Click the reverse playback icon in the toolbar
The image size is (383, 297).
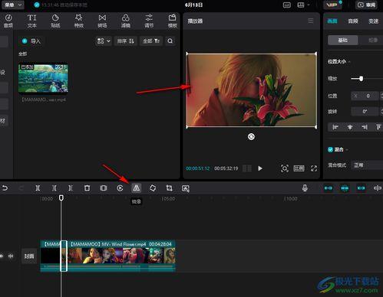coord(120,188)
